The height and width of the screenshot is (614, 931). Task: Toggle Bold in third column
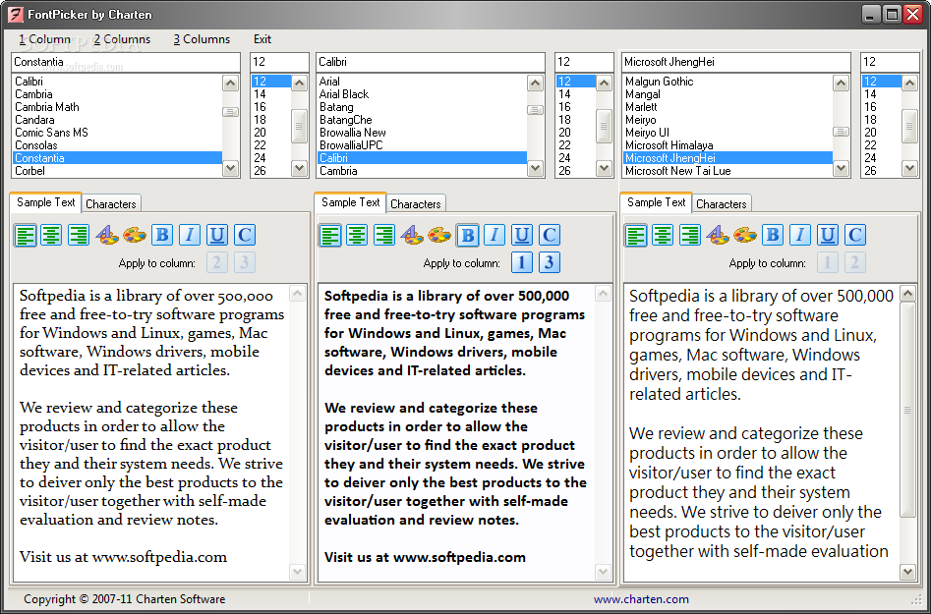[x=773, y=235]
